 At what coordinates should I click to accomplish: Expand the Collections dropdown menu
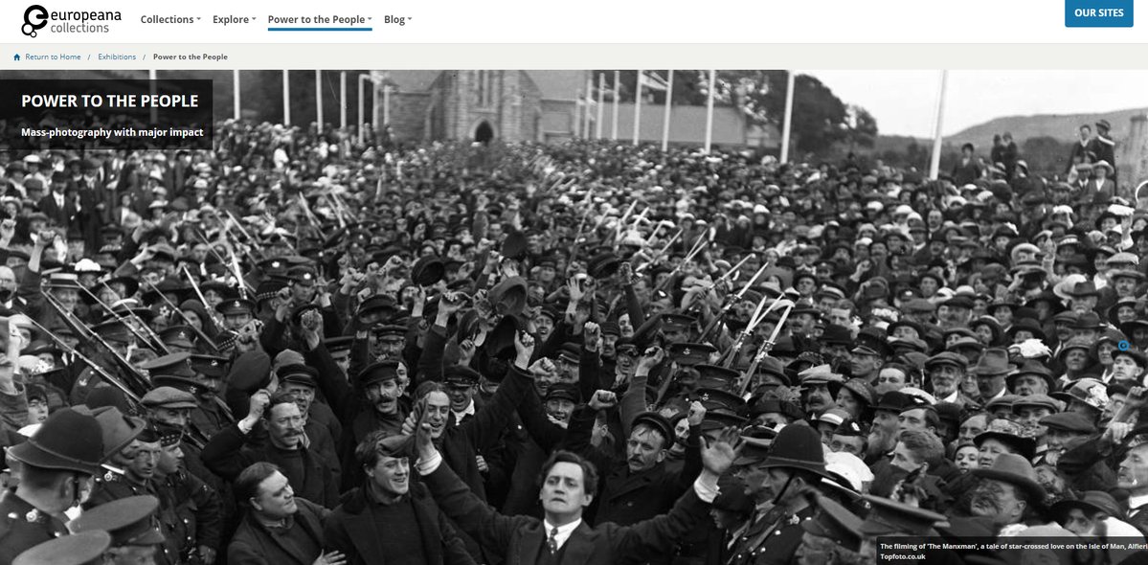170,20
